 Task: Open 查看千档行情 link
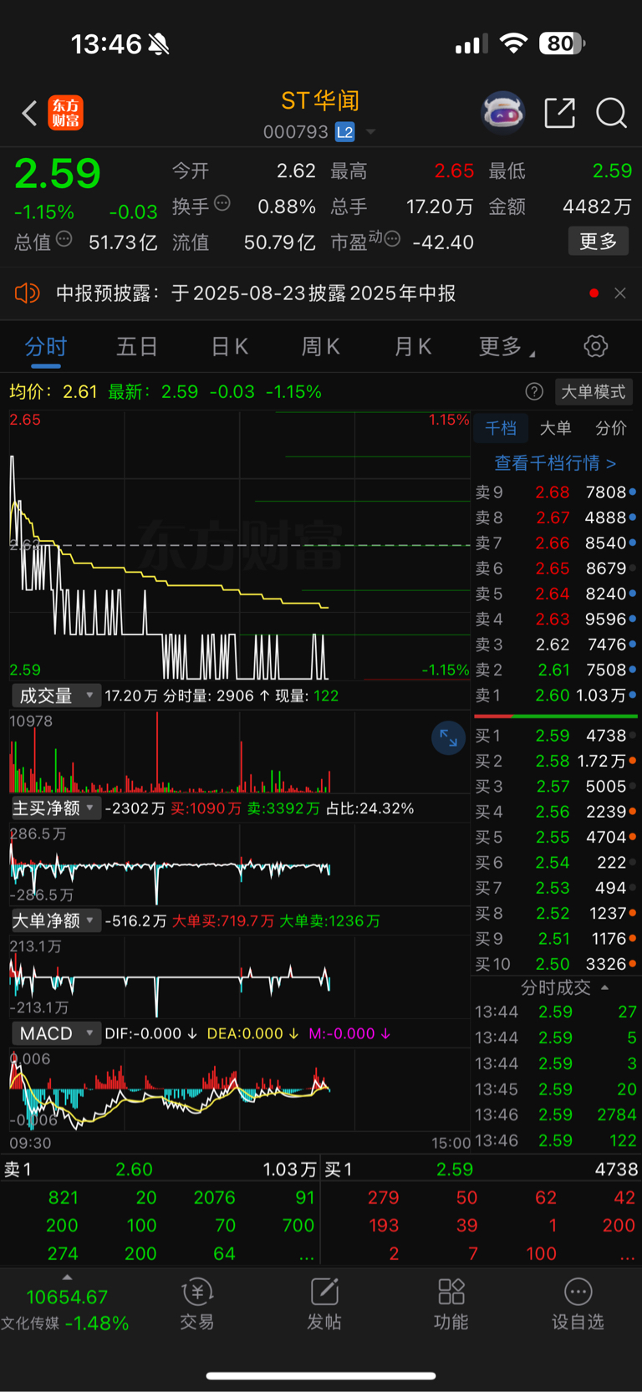click(x=555, y=462)
